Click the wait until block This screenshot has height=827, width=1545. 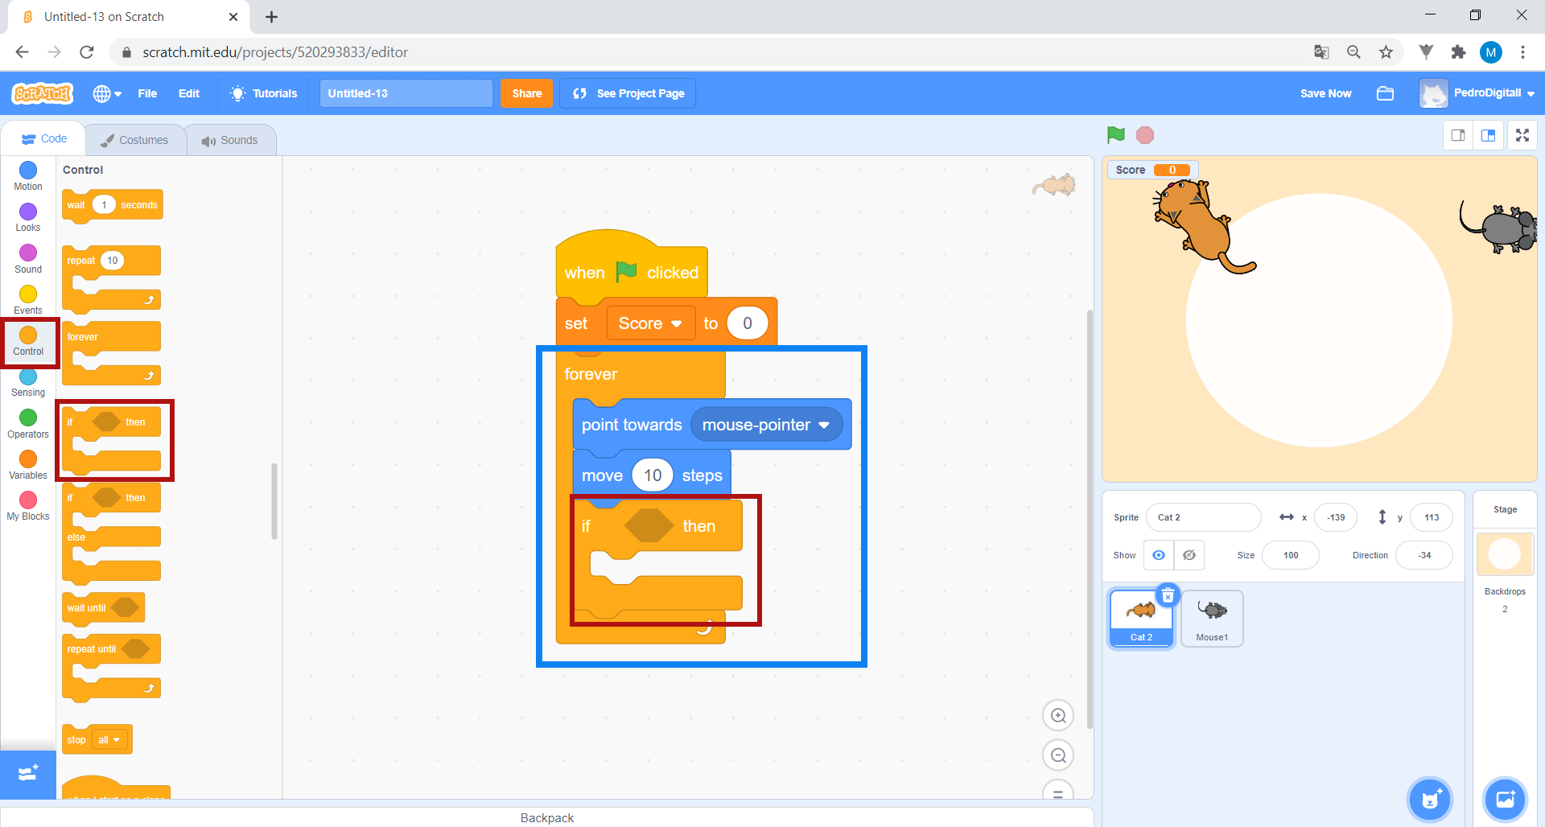click(103, 608)
